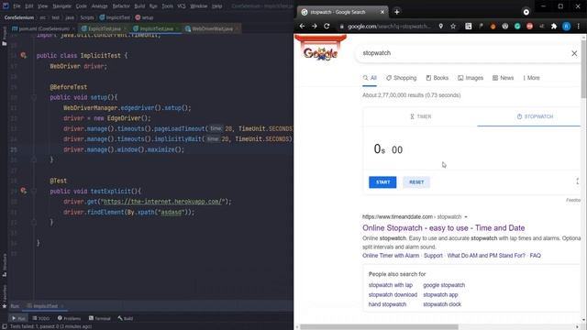Click the ImplicitTest class breadcrumb

(x=115, y=17)
